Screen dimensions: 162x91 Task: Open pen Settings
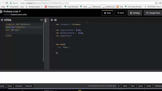pos(135,13)
